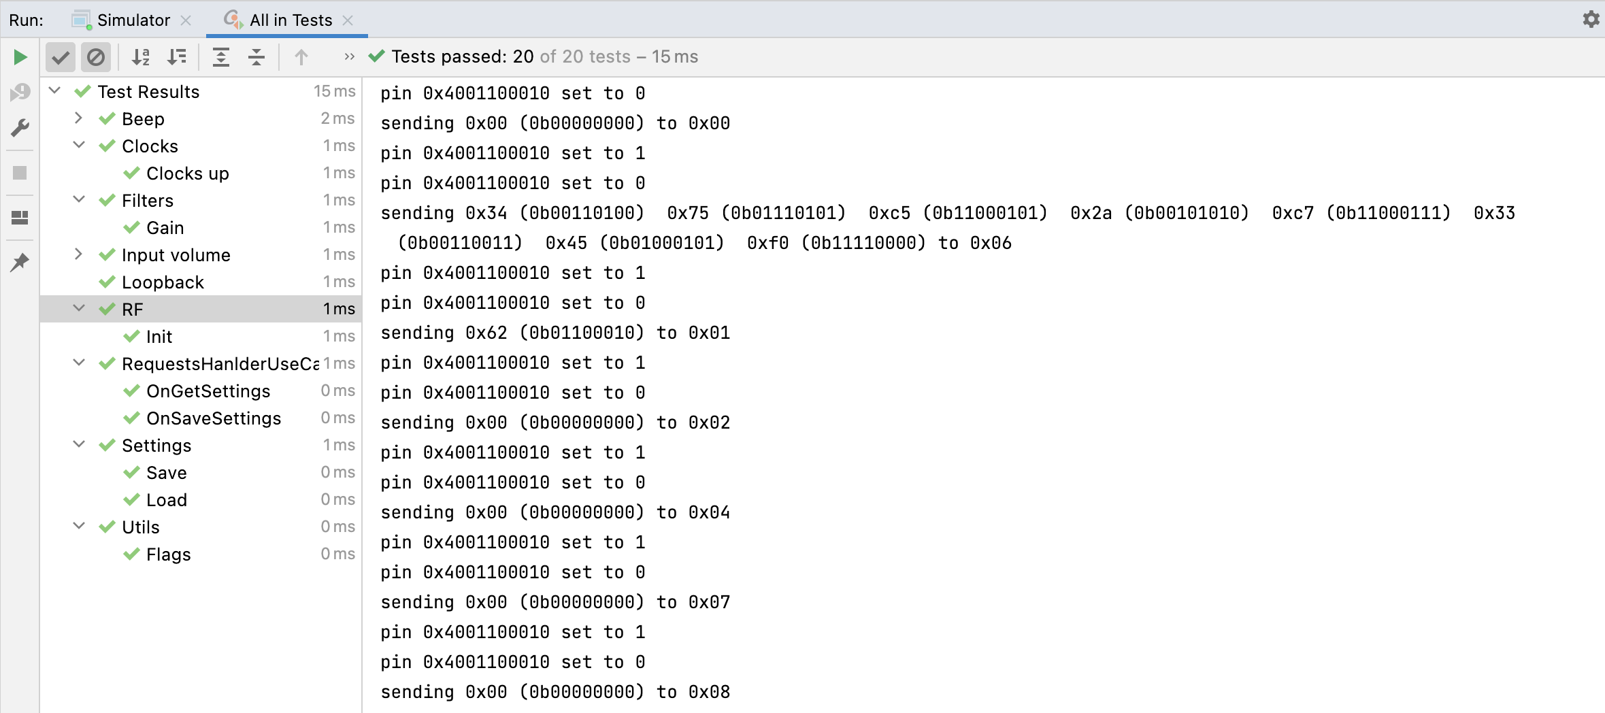
Task: Select the OnSaveSettings test result
Action: (213, 418)
